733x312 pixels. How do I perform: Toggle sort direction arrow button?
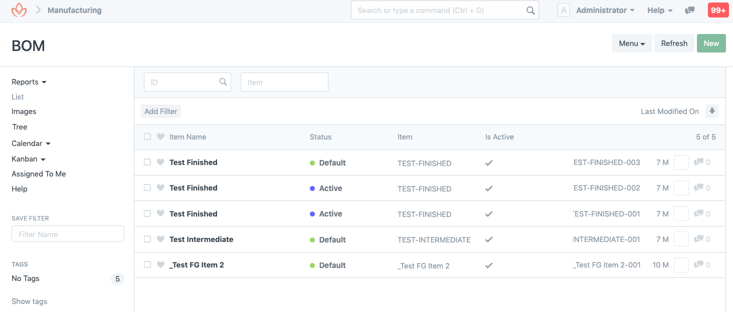[x=712, y=111]
